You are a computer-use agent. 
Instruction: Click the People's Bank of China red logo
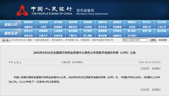[x=22, y=11]
